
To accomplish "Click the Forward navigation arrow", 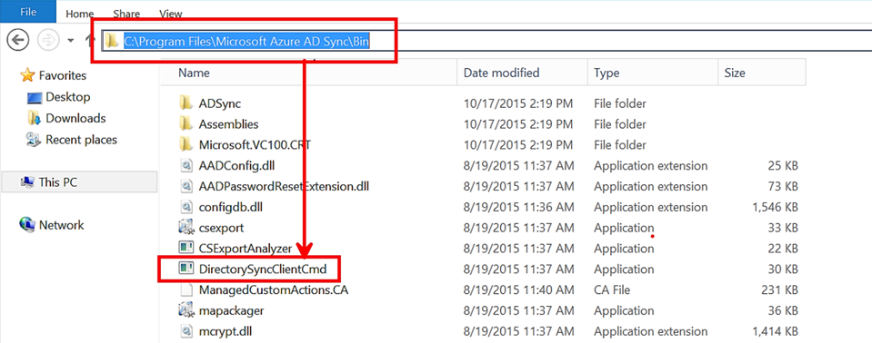I will click(48, 39).
